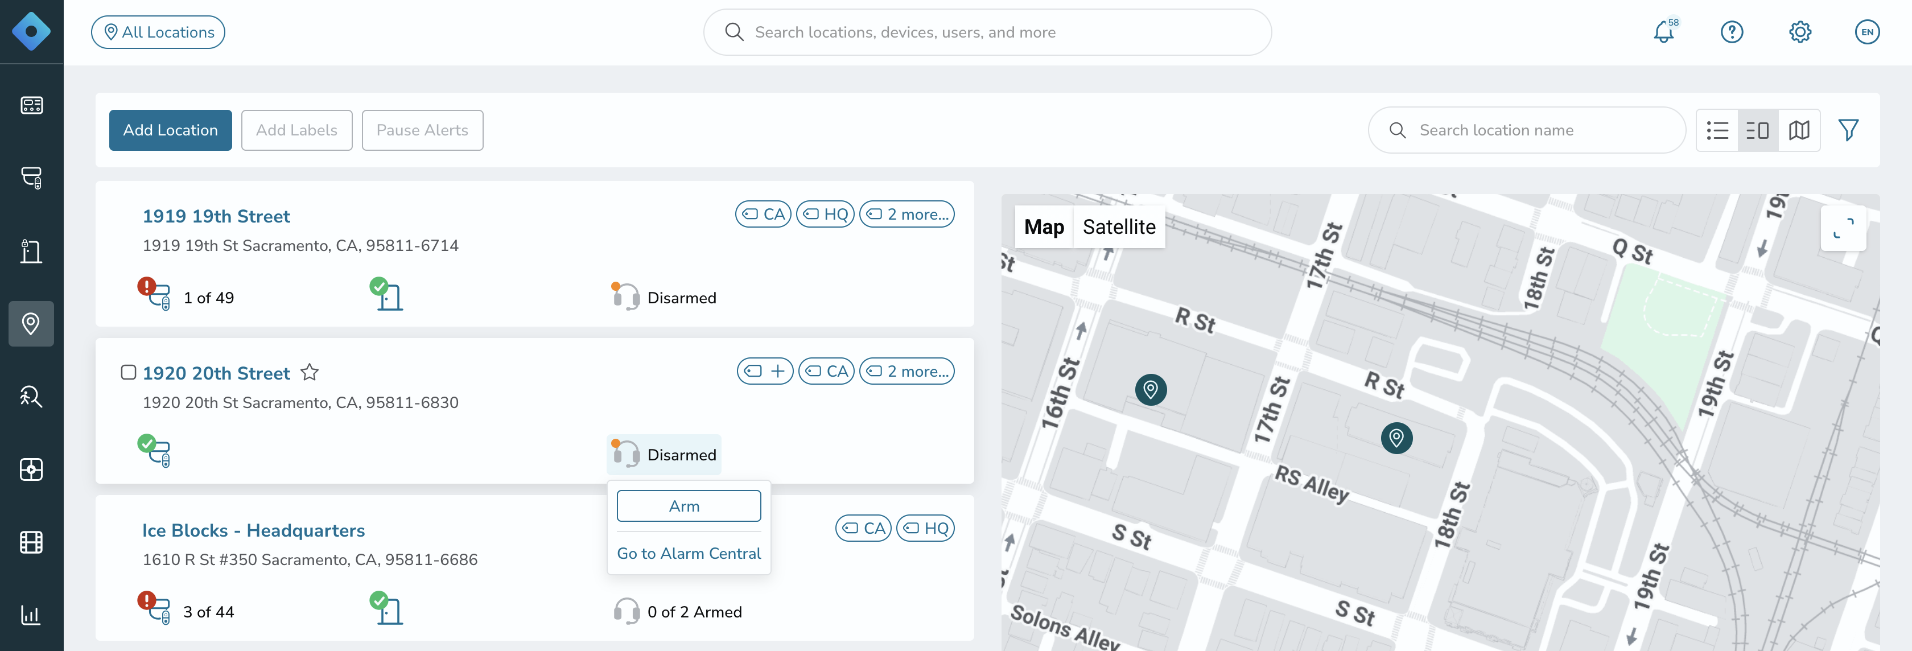Click the Arm button
The width and height of the screenshot is (1912, 651).
[x=689, y=505]
